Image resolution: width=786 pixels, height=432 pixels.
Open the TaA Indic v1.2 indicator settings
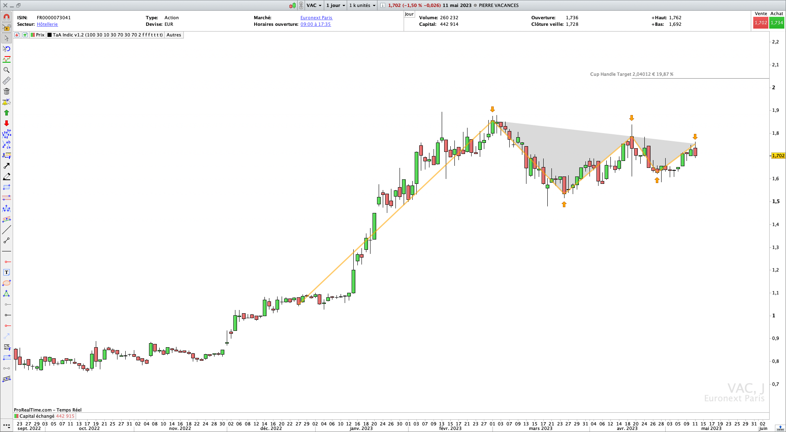[105, 35]
